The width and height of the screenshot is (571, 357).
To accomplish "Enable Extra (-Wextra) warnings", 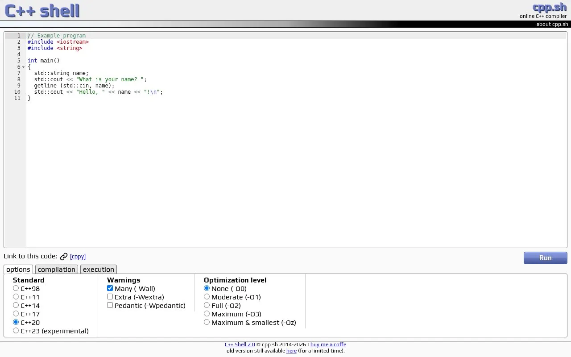I will pyautogui.click(x=110, y=297).
